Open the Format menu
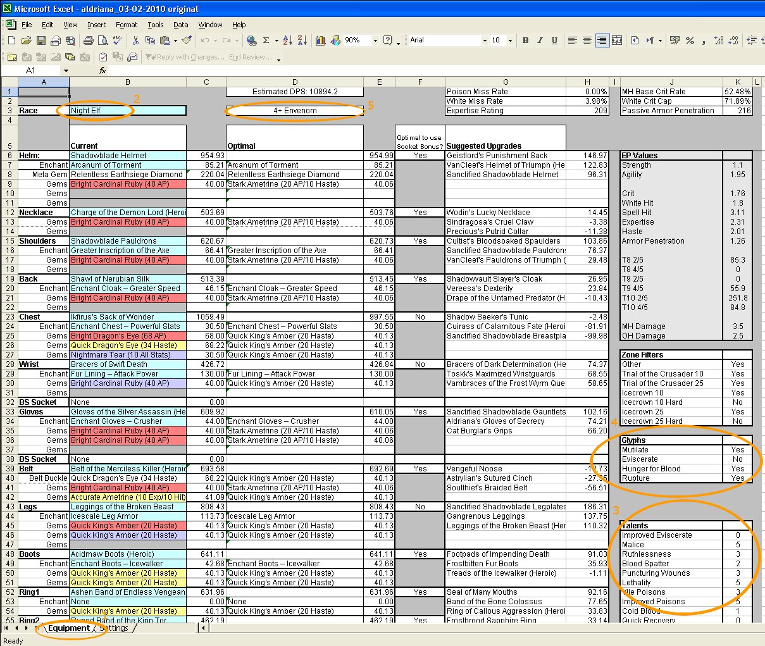The image size is (765, 646). click(127, 25)
